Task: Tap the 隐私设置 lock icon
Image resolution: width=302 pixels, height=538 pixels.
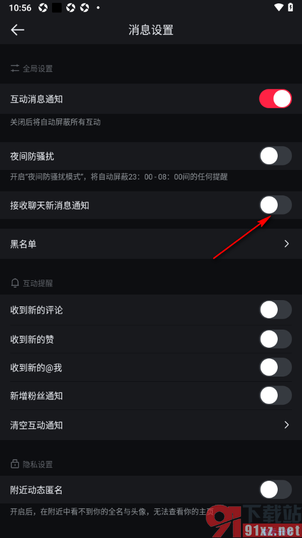Action: click(15, 464)
